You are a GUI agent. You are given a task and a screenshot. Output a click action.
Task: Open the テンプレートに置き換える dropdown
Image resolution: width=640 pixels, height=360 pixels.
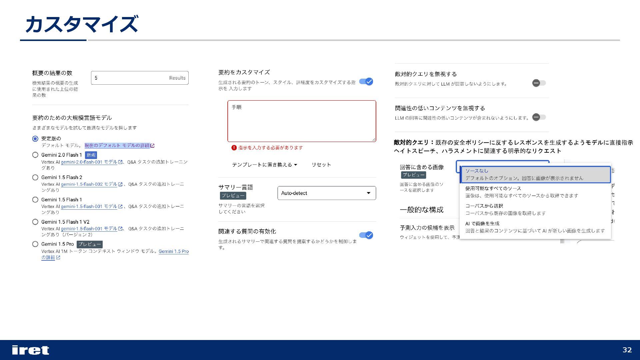coord(264,165)
